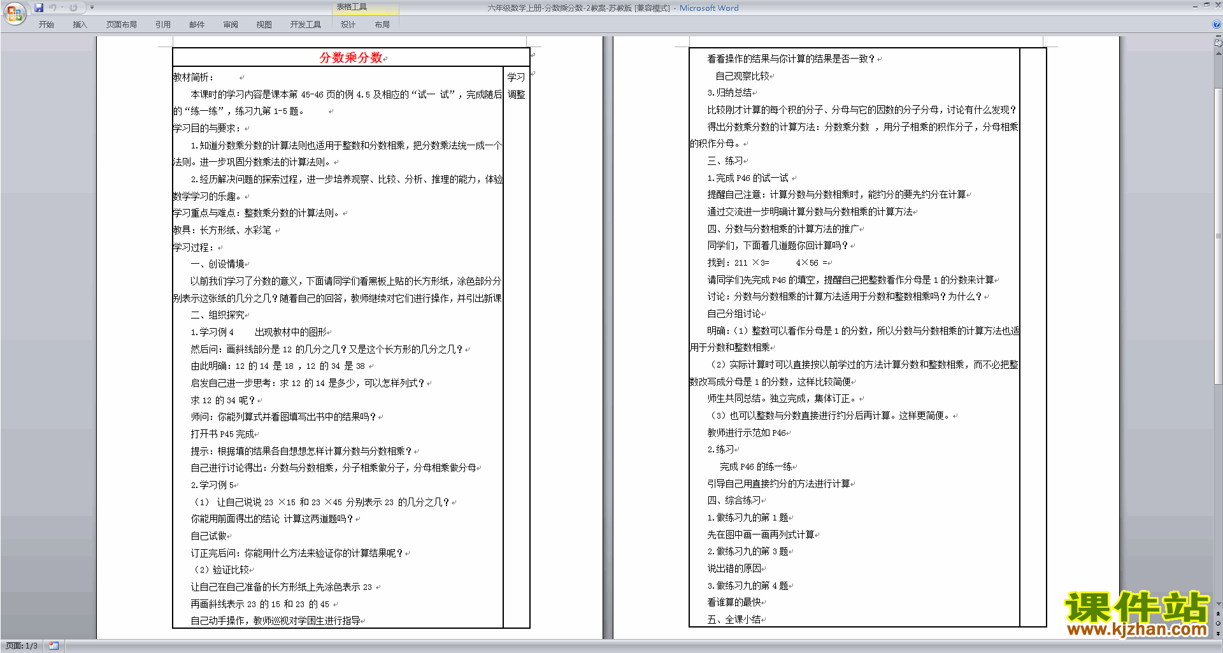
Task: Click the line 自己观察比较 on page two
Action: pos(742,76)
